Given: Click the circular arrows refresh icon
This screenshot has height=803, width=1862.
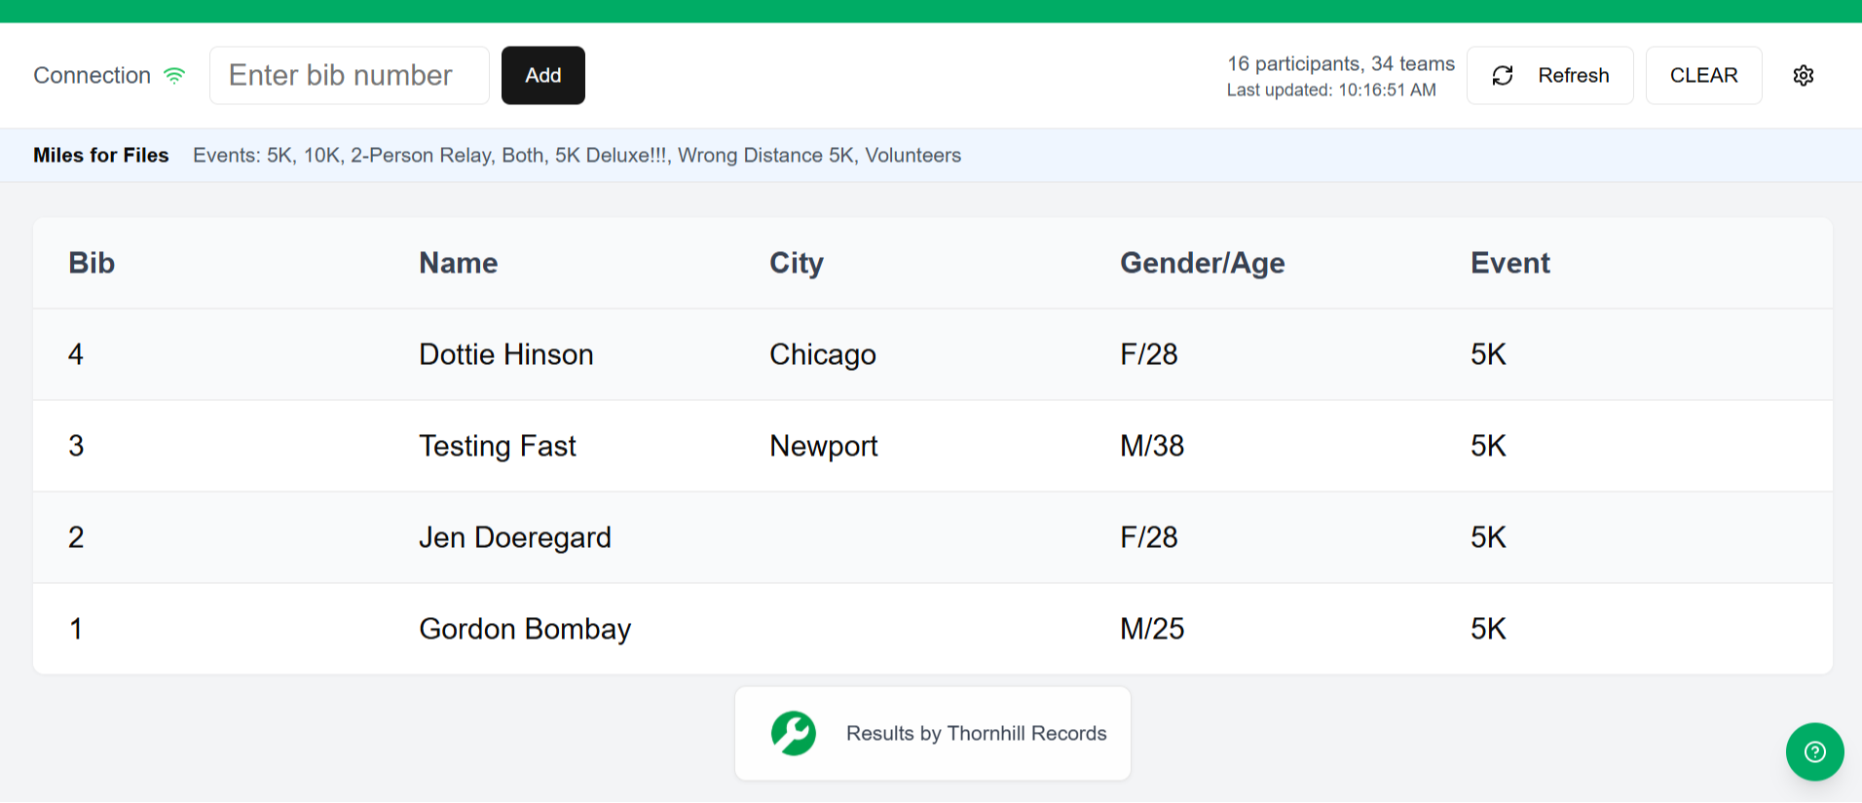Looking at the screenshot, I should click(1503, 76).
